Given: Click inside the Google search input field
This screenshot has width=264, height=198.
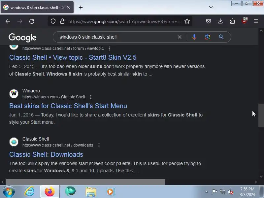Looking at the screenshot, I should [x=116, y=37].
